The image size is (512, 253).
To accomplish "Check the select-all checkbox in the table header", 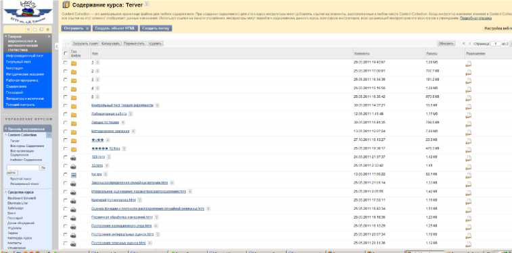I will click(66, 53).
